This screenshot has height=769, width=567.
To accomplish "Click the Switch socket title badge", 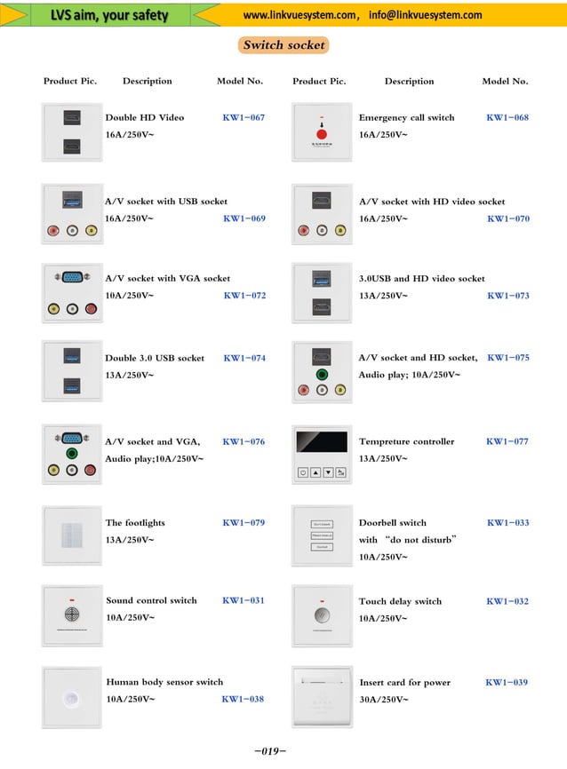I will 283,45.
